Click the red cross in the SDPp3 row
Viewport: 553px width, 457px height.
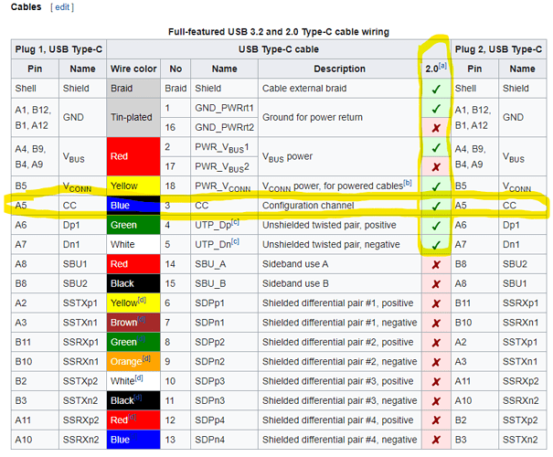click(x=436, y=381)
